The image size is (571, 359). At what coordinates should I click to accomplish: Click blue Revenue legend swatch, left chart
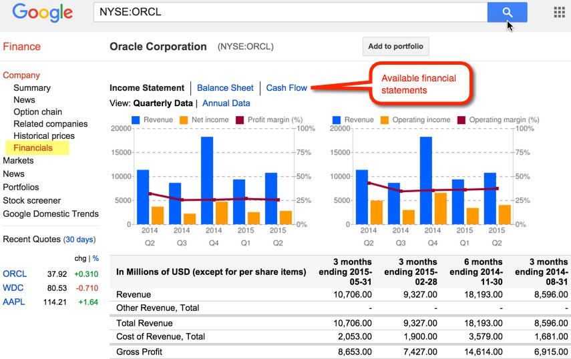(136, 120)
